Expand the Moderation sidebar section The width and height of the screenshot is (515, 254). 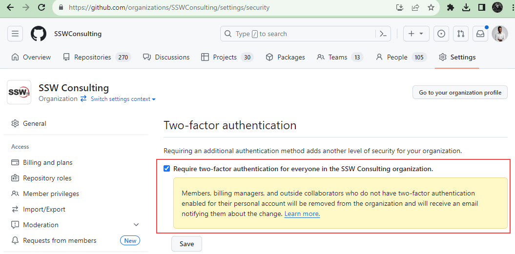coord(136,225)
